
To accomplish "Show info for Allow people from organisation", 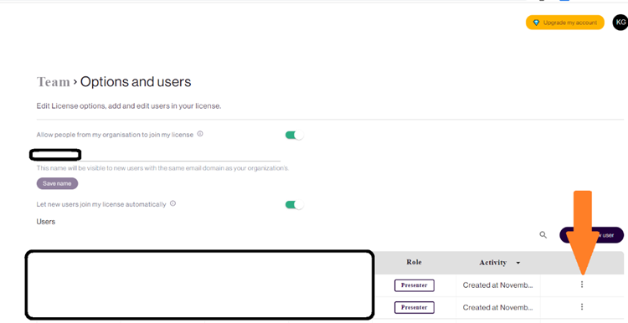I will 200,134.
